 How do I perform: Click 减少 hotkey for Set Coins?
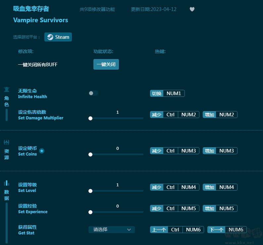click(175, 151)
